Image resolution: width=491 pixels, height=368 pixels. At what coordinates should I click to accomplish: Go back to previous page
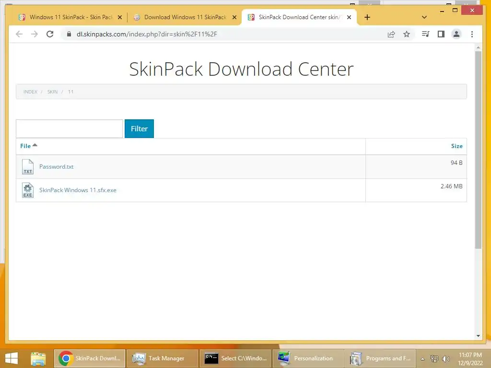click(19, 34)
